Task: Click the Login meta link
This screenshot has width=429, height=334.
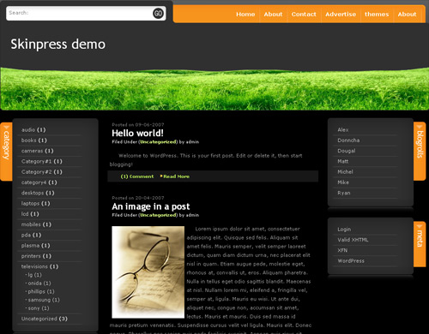Action: click(x=344, y=230)
